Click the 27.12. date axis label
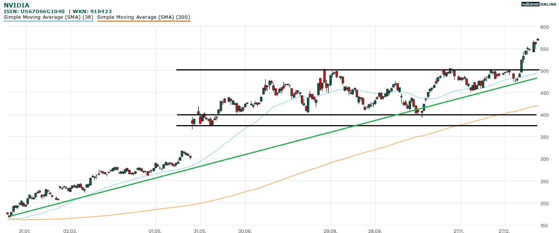This screenshot has height=233, width=559. point(504,231)
